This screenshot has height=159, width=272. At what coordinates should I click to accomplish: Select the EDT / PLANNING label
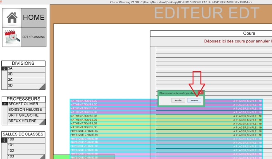34,37
